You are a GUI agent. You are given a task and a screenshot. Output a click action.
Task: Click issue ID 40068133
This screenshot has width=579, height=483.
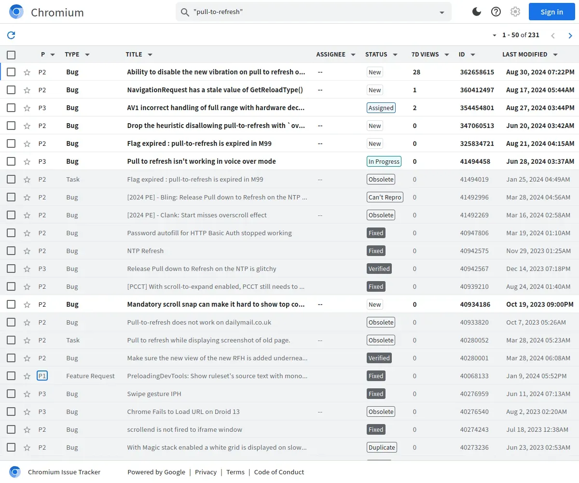point(474,376)
